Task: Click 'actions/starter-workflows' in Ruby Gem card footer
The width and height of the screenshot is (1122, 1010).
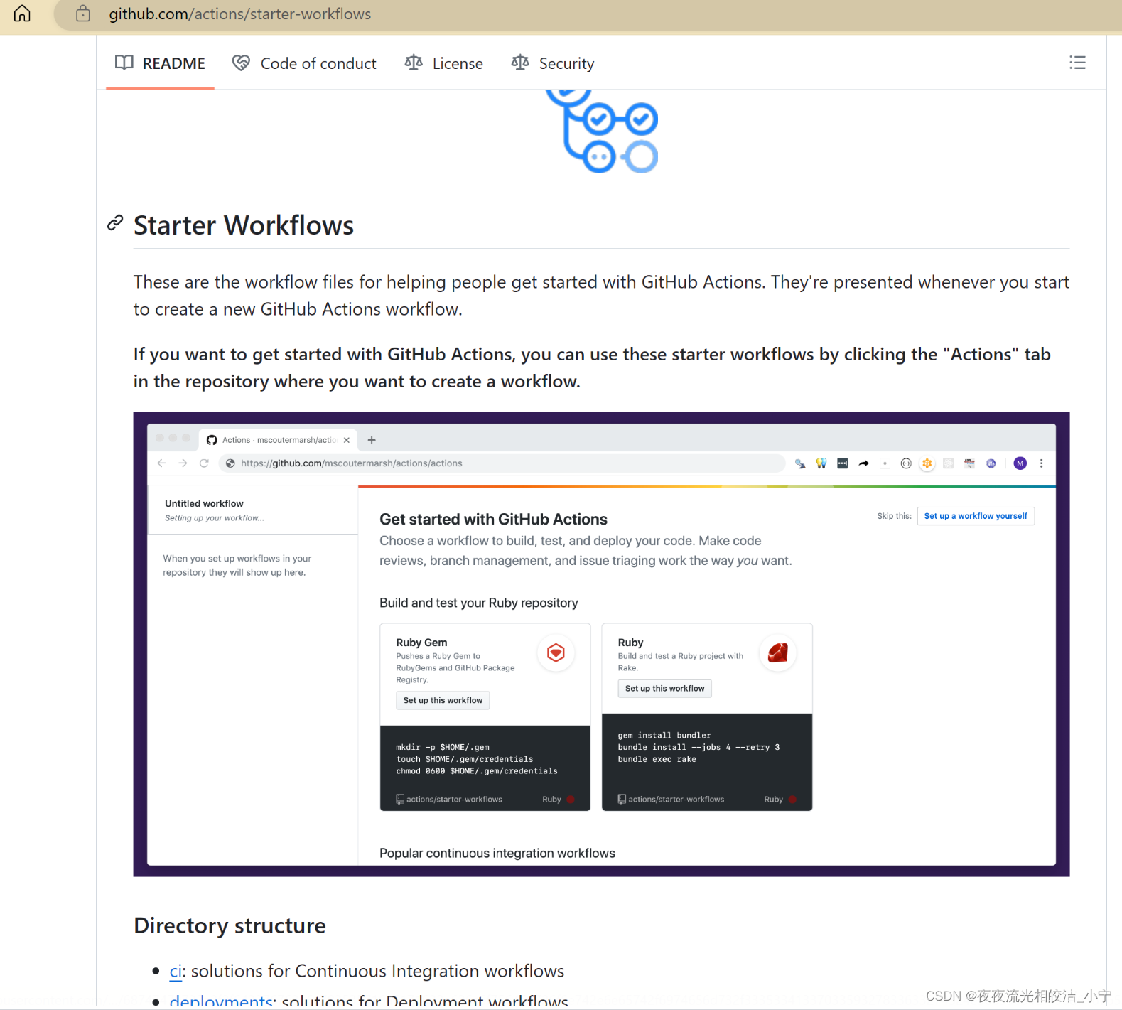Action: (454, 800)
